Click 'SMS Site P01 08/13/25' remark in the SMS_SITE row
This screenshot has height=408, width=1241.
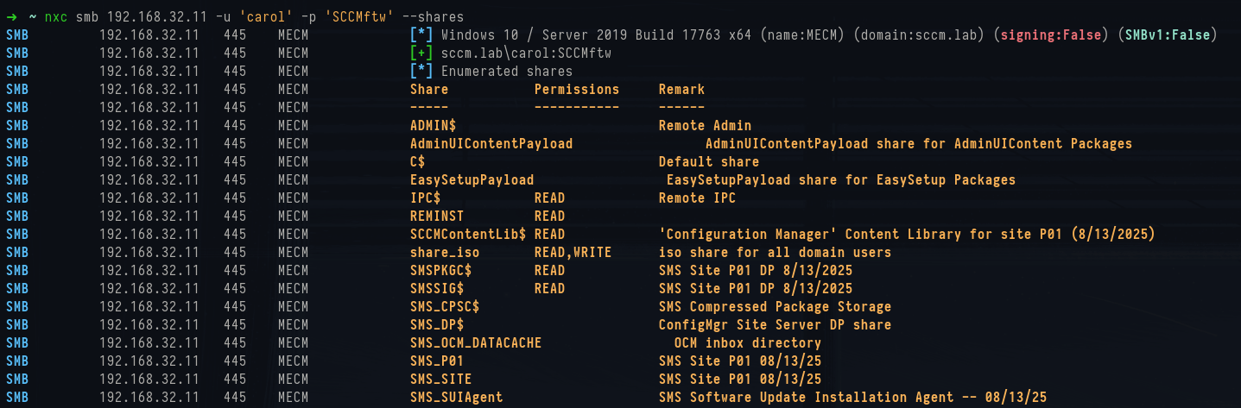(740, 380)
